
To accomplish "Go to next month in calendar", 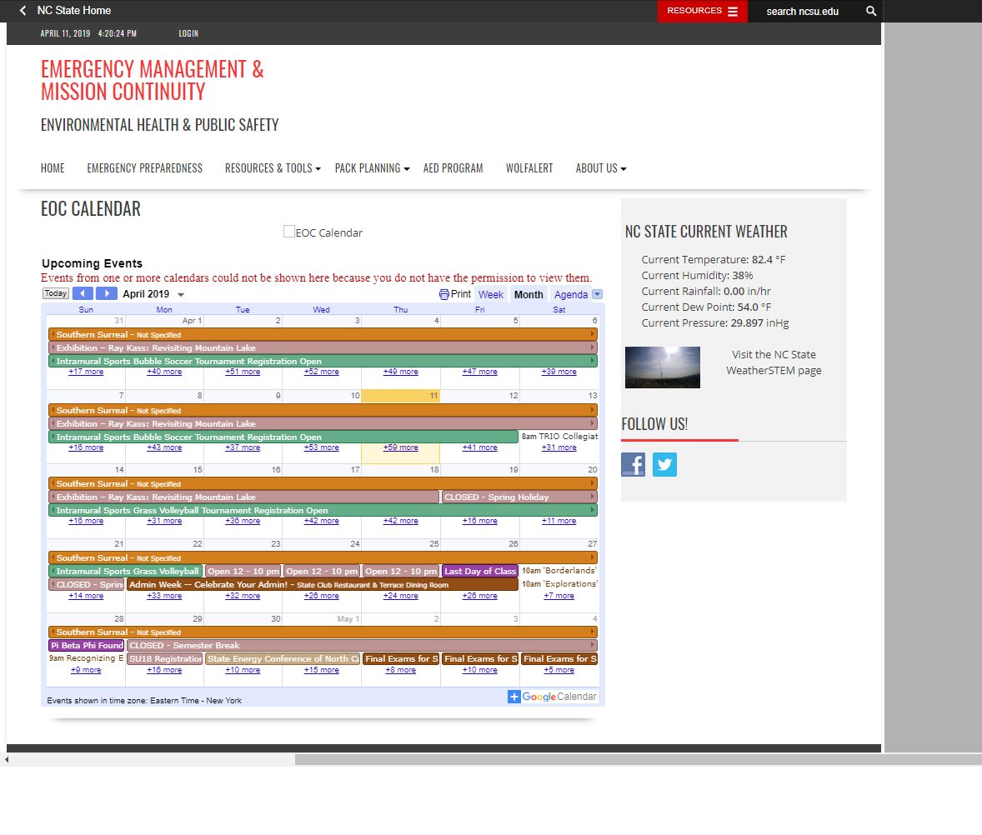I will (x=107, y=293).
